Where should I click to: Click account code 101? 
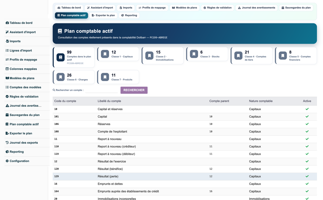(x=57, y=117)
